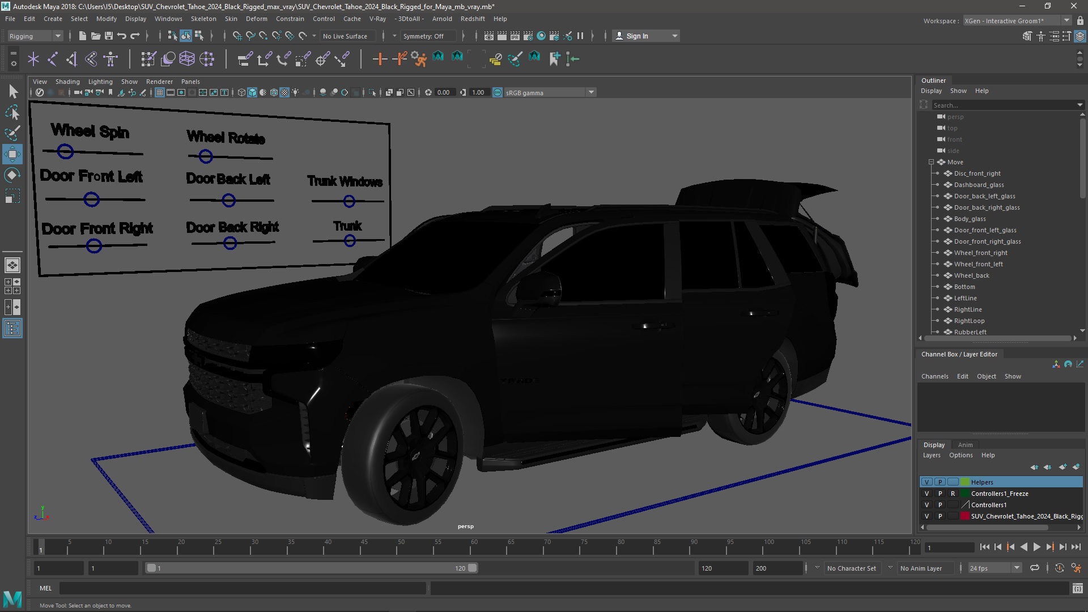Toggle reference R on Controllers1_Freeze layer
Screen dimensions: 1088x612
(953, 494)
